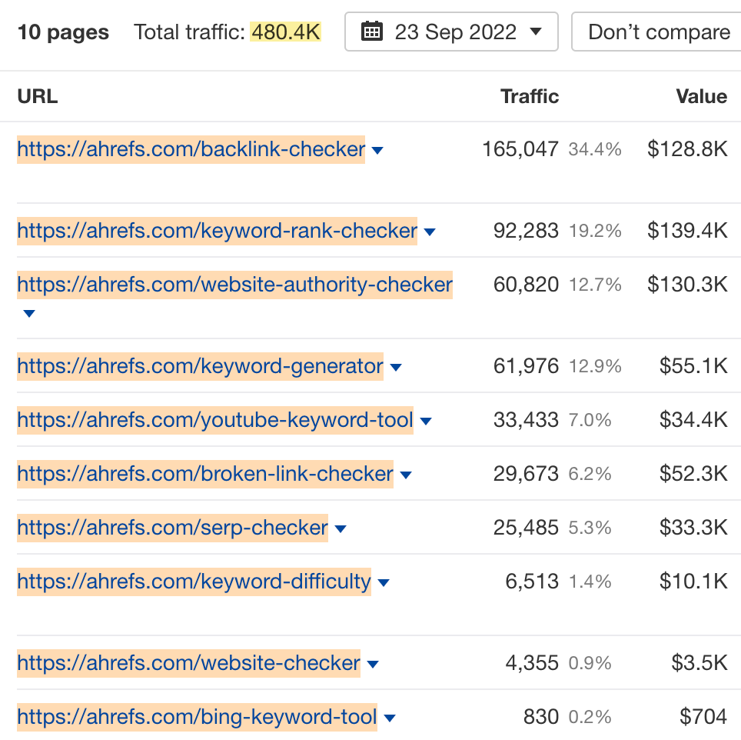Expand details for youtube-keyword-tool
The height and width of the screenshot is (740, 741).
[425, 421]
